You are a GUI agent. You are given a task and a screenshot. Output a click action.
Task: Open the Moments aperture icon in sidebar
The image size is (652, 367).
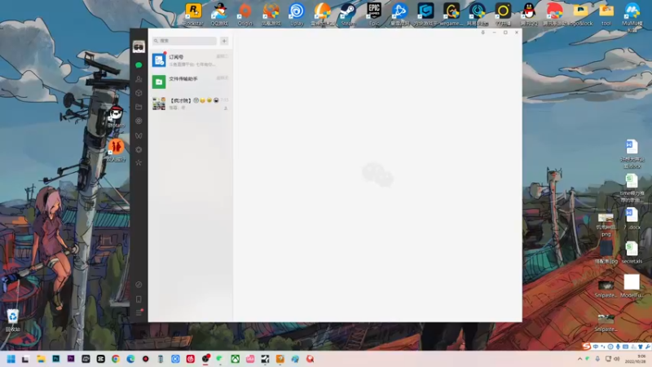point(139,121)
